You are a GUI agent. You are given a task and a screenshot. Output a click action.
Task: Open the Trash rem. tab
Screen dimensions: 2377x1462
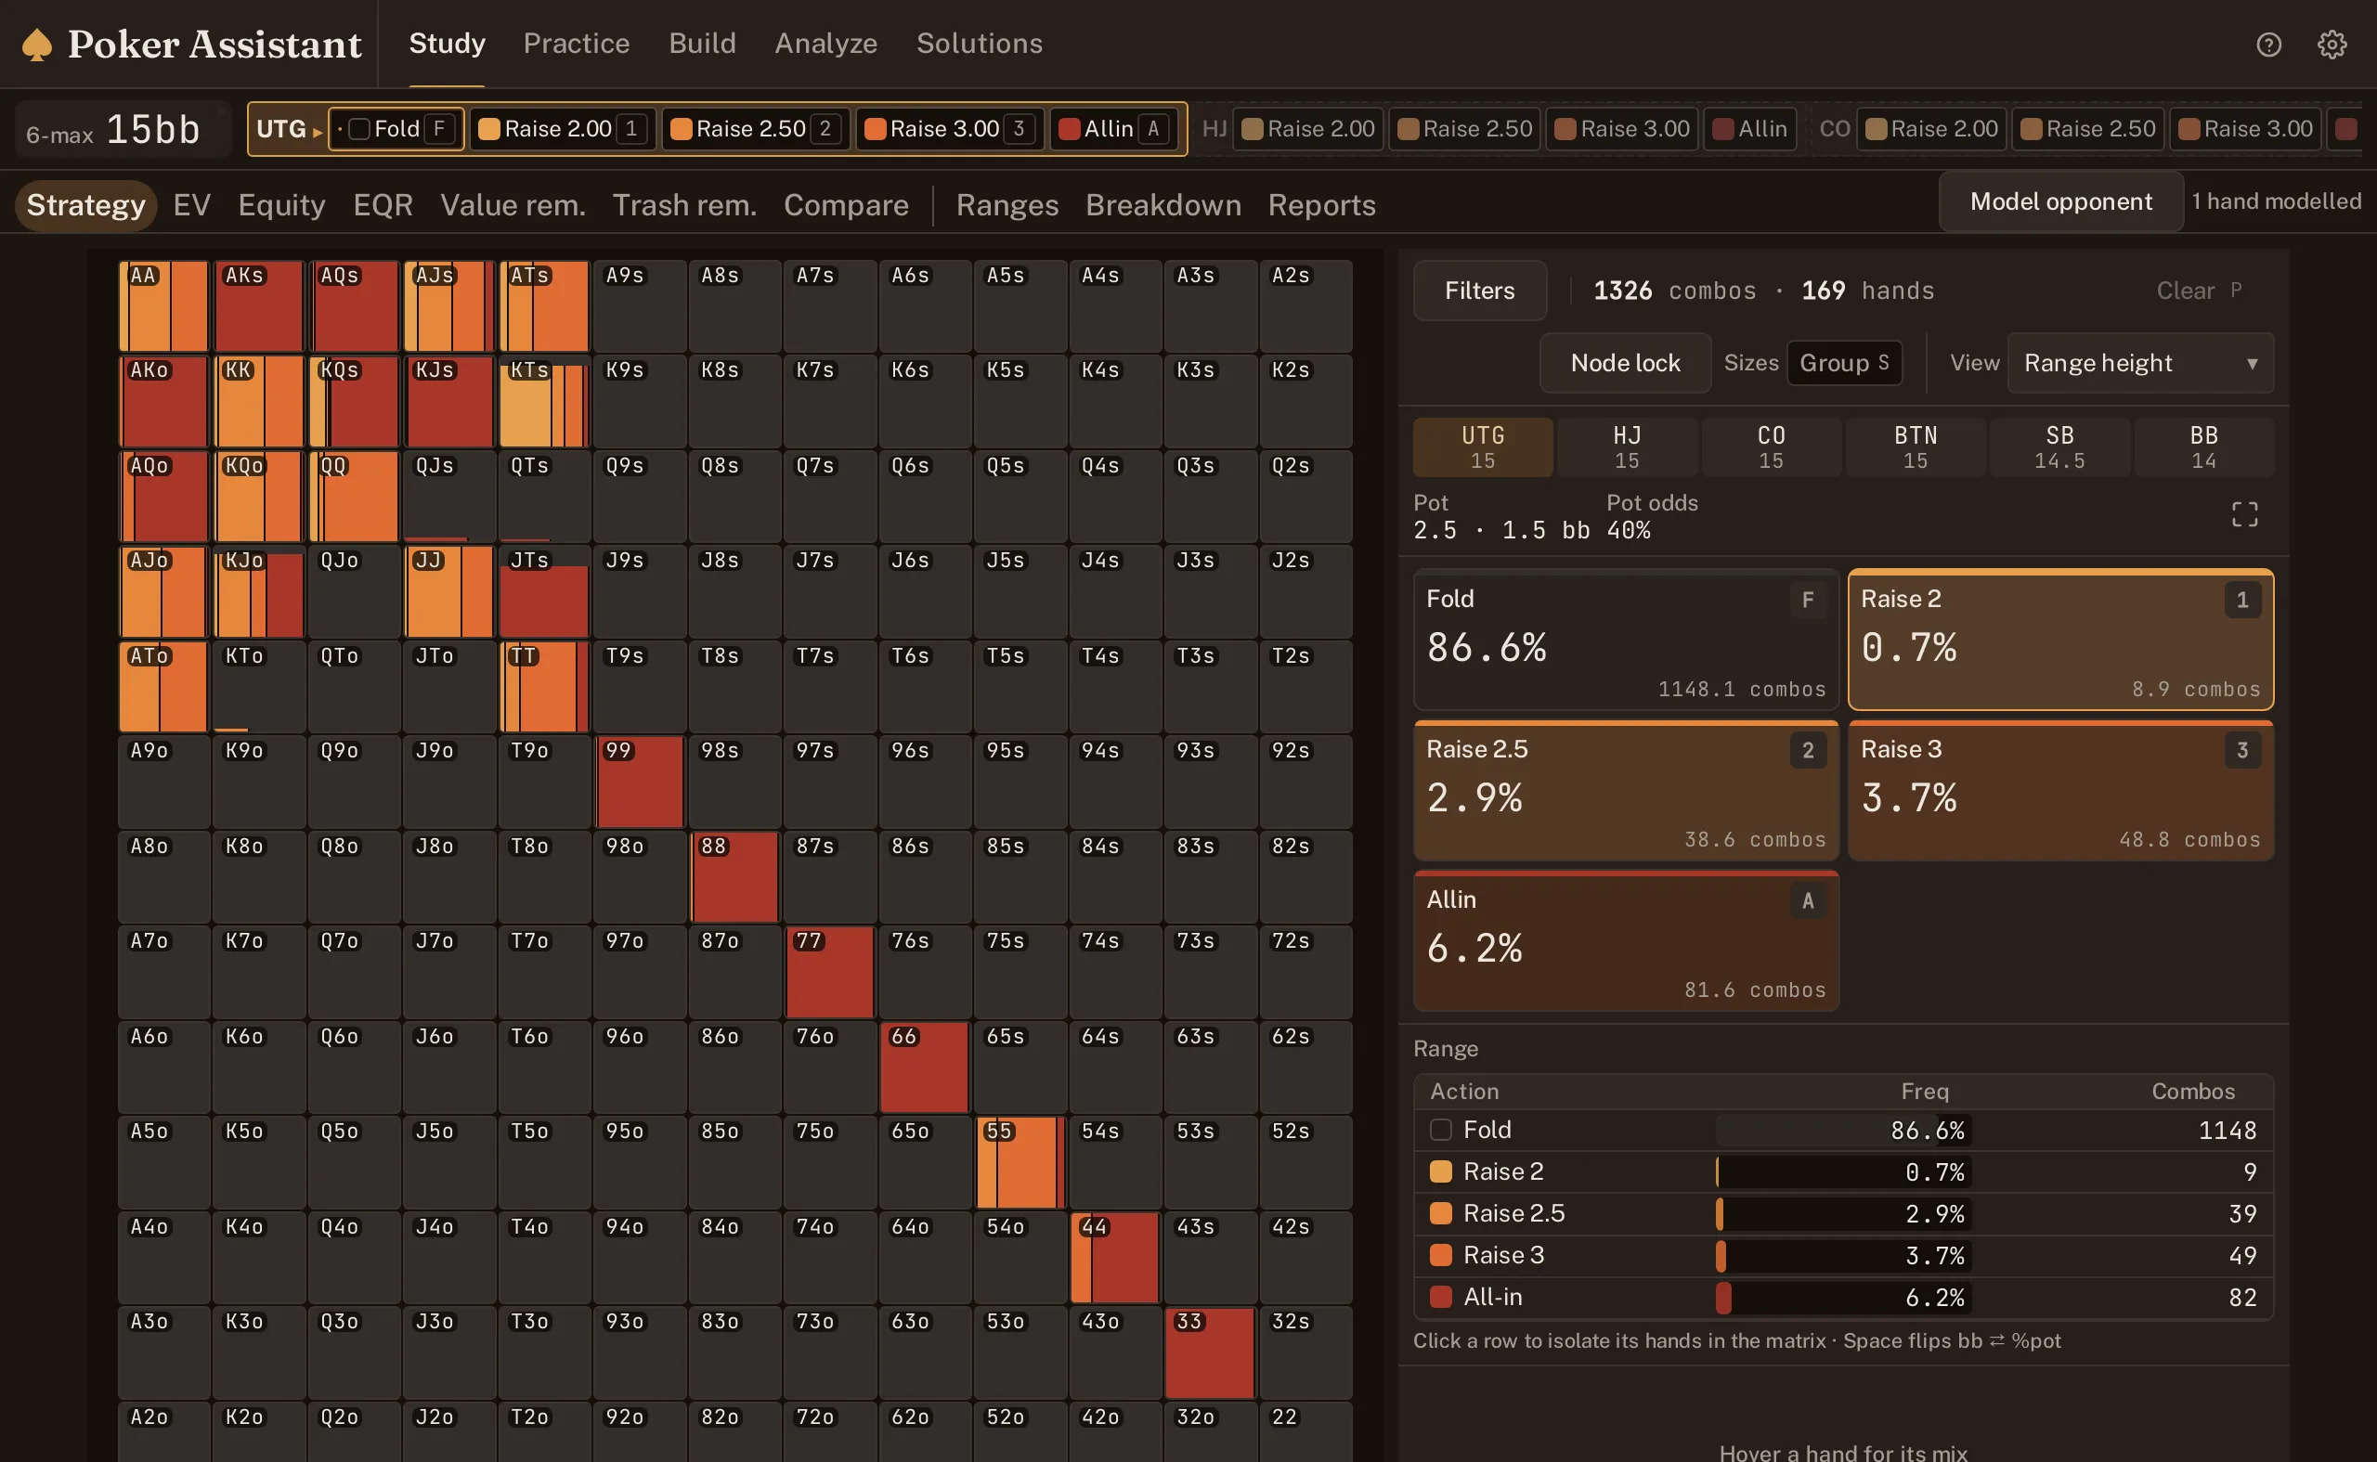pyautogui.click(x=684, y=205)
